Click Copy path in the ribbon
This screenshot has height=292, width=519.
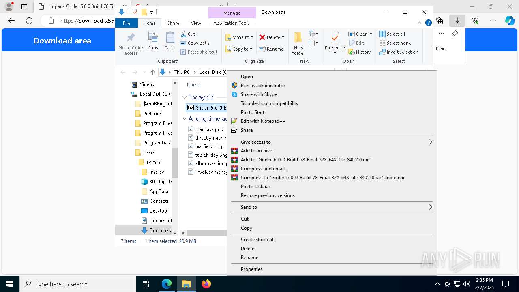195,43
